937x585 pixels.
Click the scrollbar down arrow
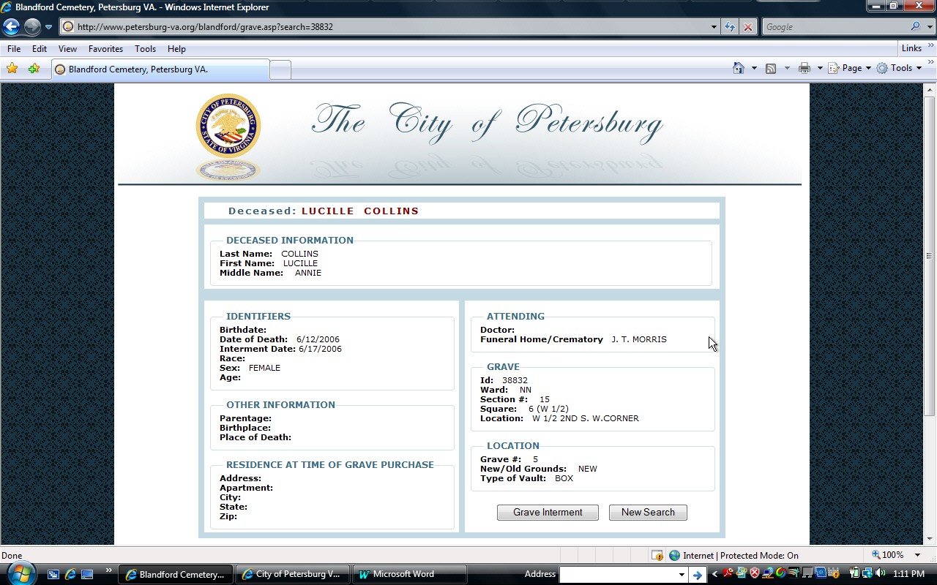929,539
